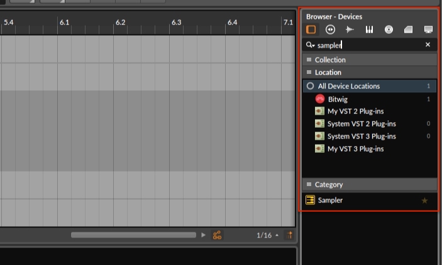Open the Clips browser tab icon

tap(408, 29)
